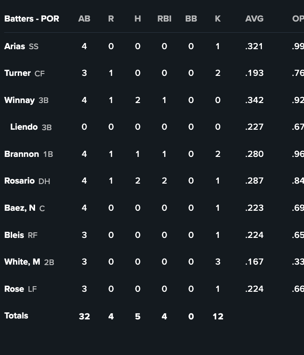This screenshot has width=304, height=355.
Task: Open the Winnay player link
Action: click(20, 100)
